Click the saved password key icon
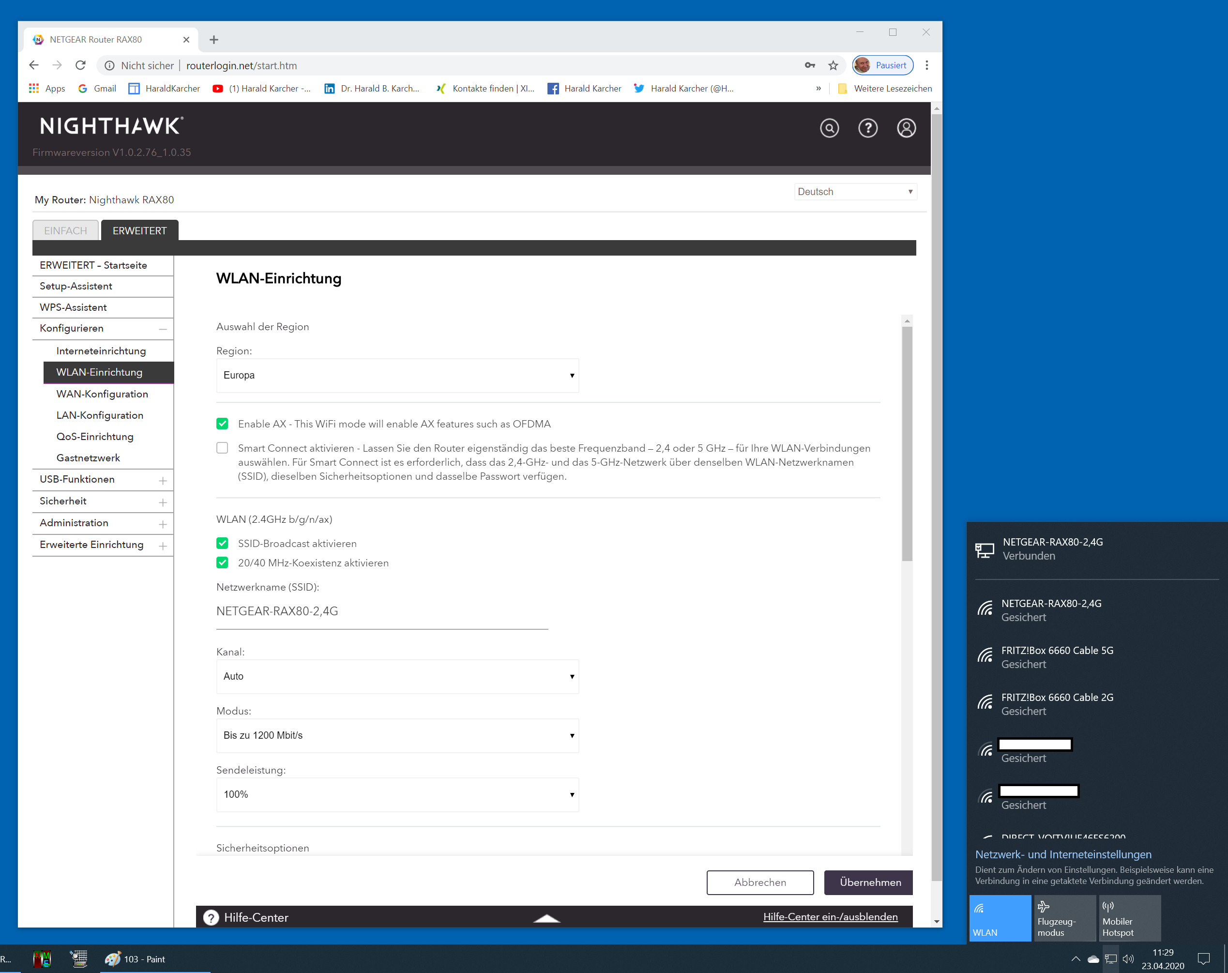 (x=809, y=65)
